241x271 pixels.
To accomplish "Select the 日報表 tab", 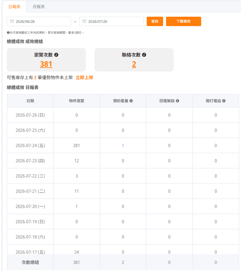I will [x=14, y=7].
